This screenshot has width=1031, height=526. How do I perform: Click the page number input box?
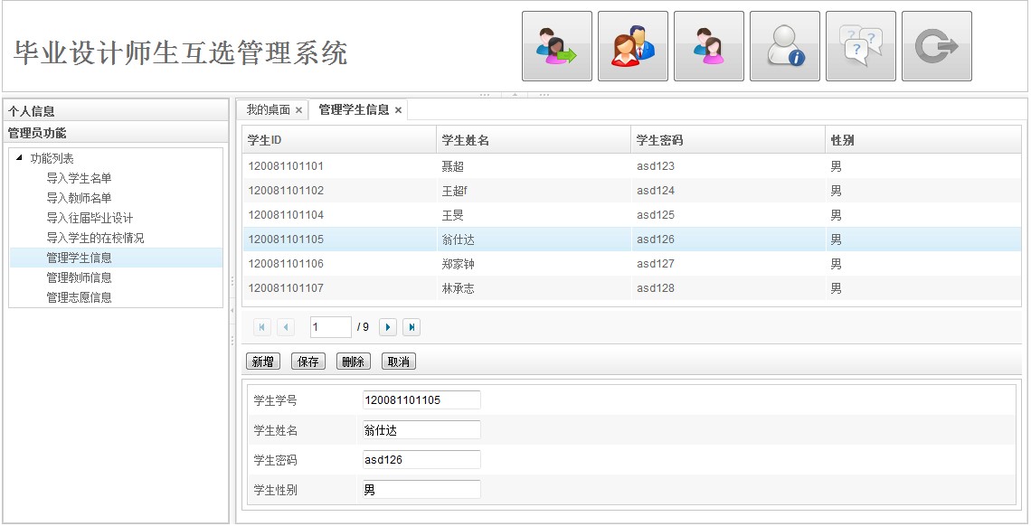coord(331,327)
